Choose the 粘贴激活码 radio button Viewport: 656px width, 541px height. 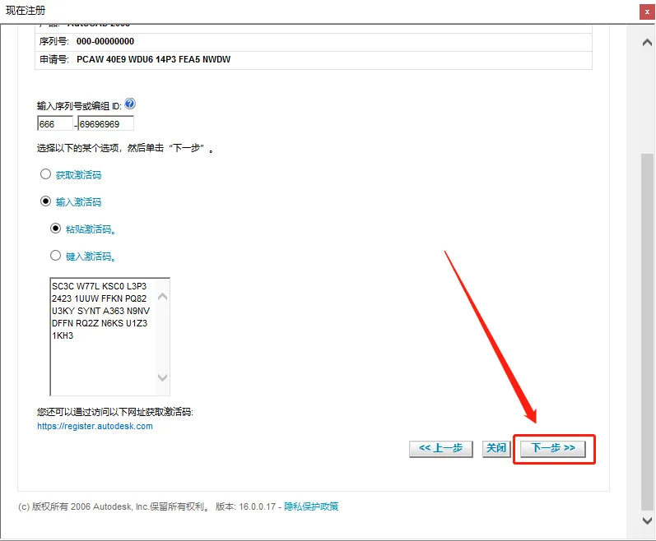pyautogui.click(x=56, y=229)
